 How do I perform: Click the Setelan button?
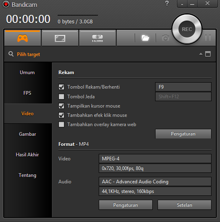(185, 205)
